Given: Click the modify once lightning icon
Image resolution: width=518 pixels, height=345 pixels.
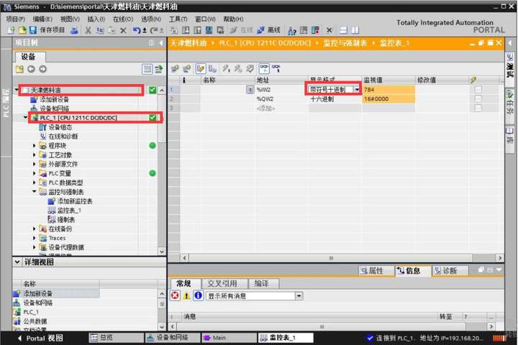Looking at the screenshot, I should 226,69.
